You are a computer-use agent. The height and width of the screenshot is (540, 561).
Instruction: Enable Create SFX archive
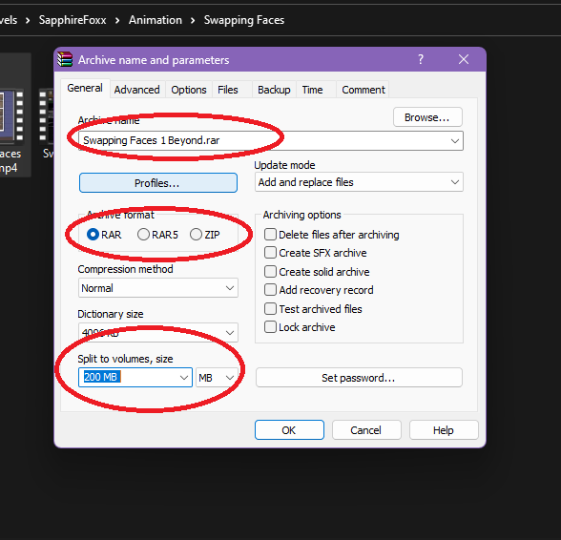click(x=315, y=253)
